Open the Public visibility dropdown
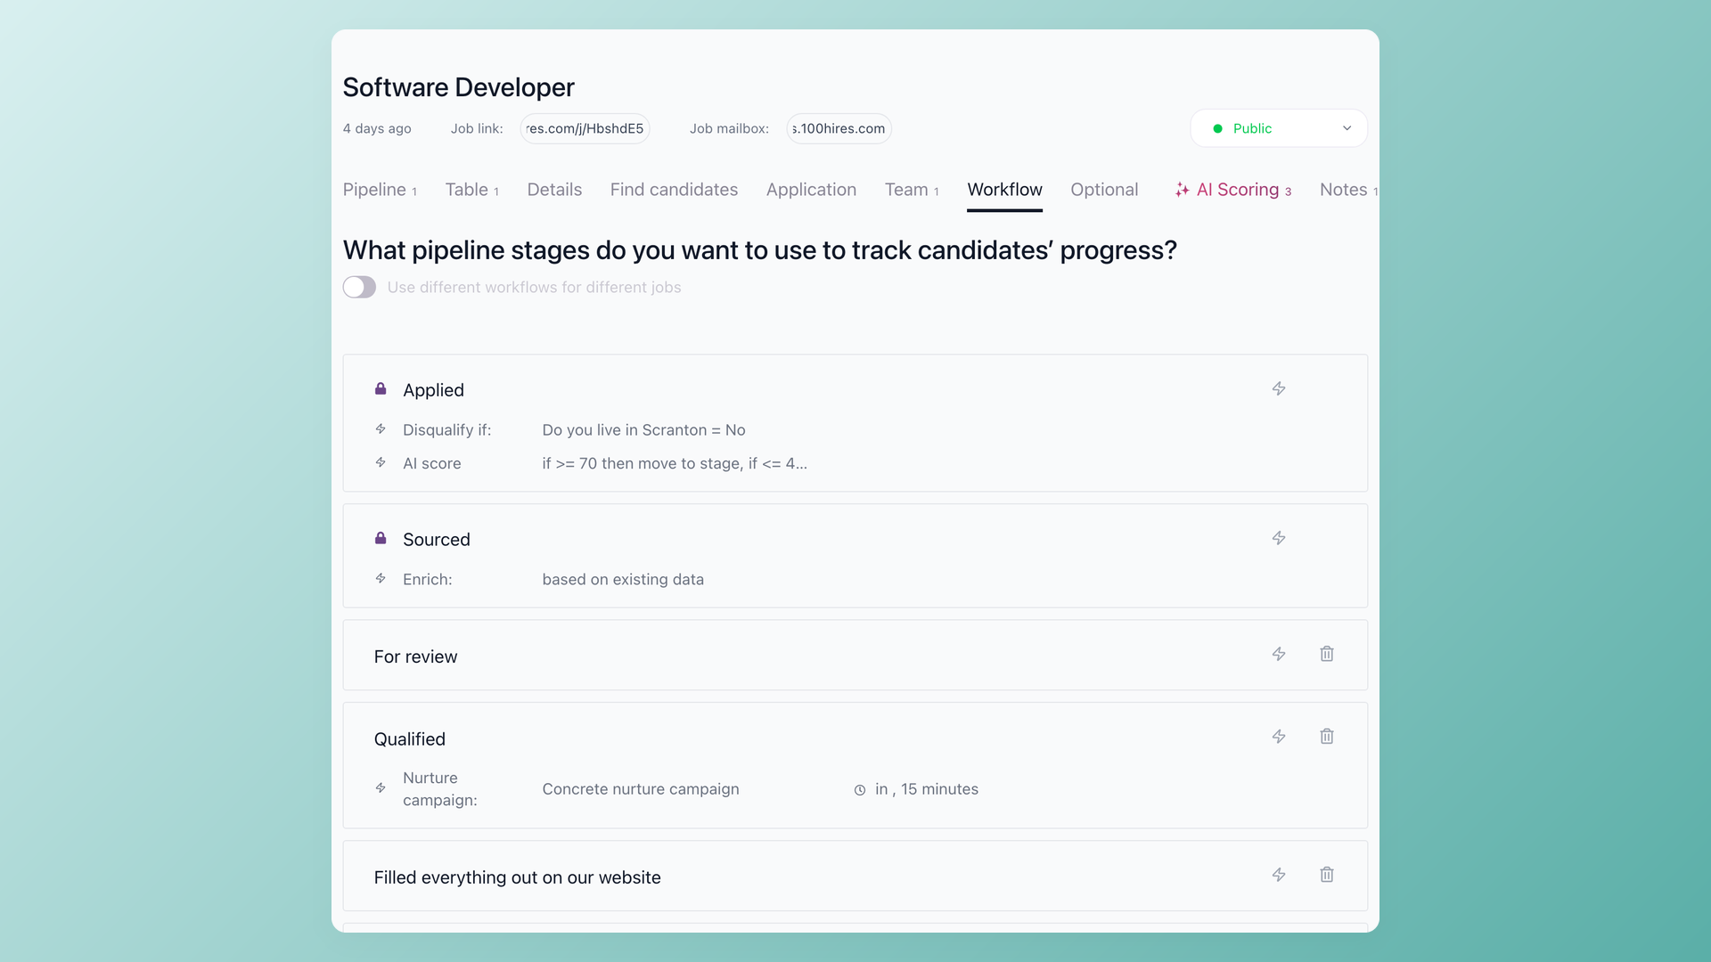Image resolution: width=1711 pixels, height=962 pixels. point(1279,128)
